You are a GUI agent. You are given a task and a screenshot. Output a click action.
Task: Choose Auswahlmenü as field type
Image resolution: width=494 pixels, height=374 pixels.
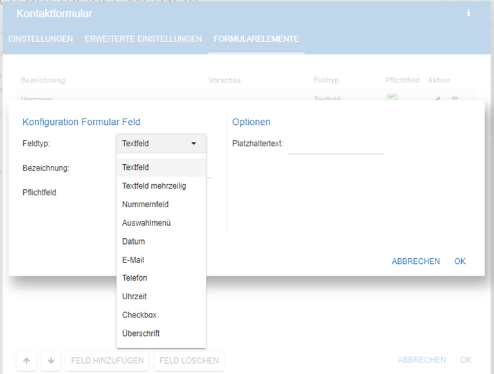tap(146, 223)
